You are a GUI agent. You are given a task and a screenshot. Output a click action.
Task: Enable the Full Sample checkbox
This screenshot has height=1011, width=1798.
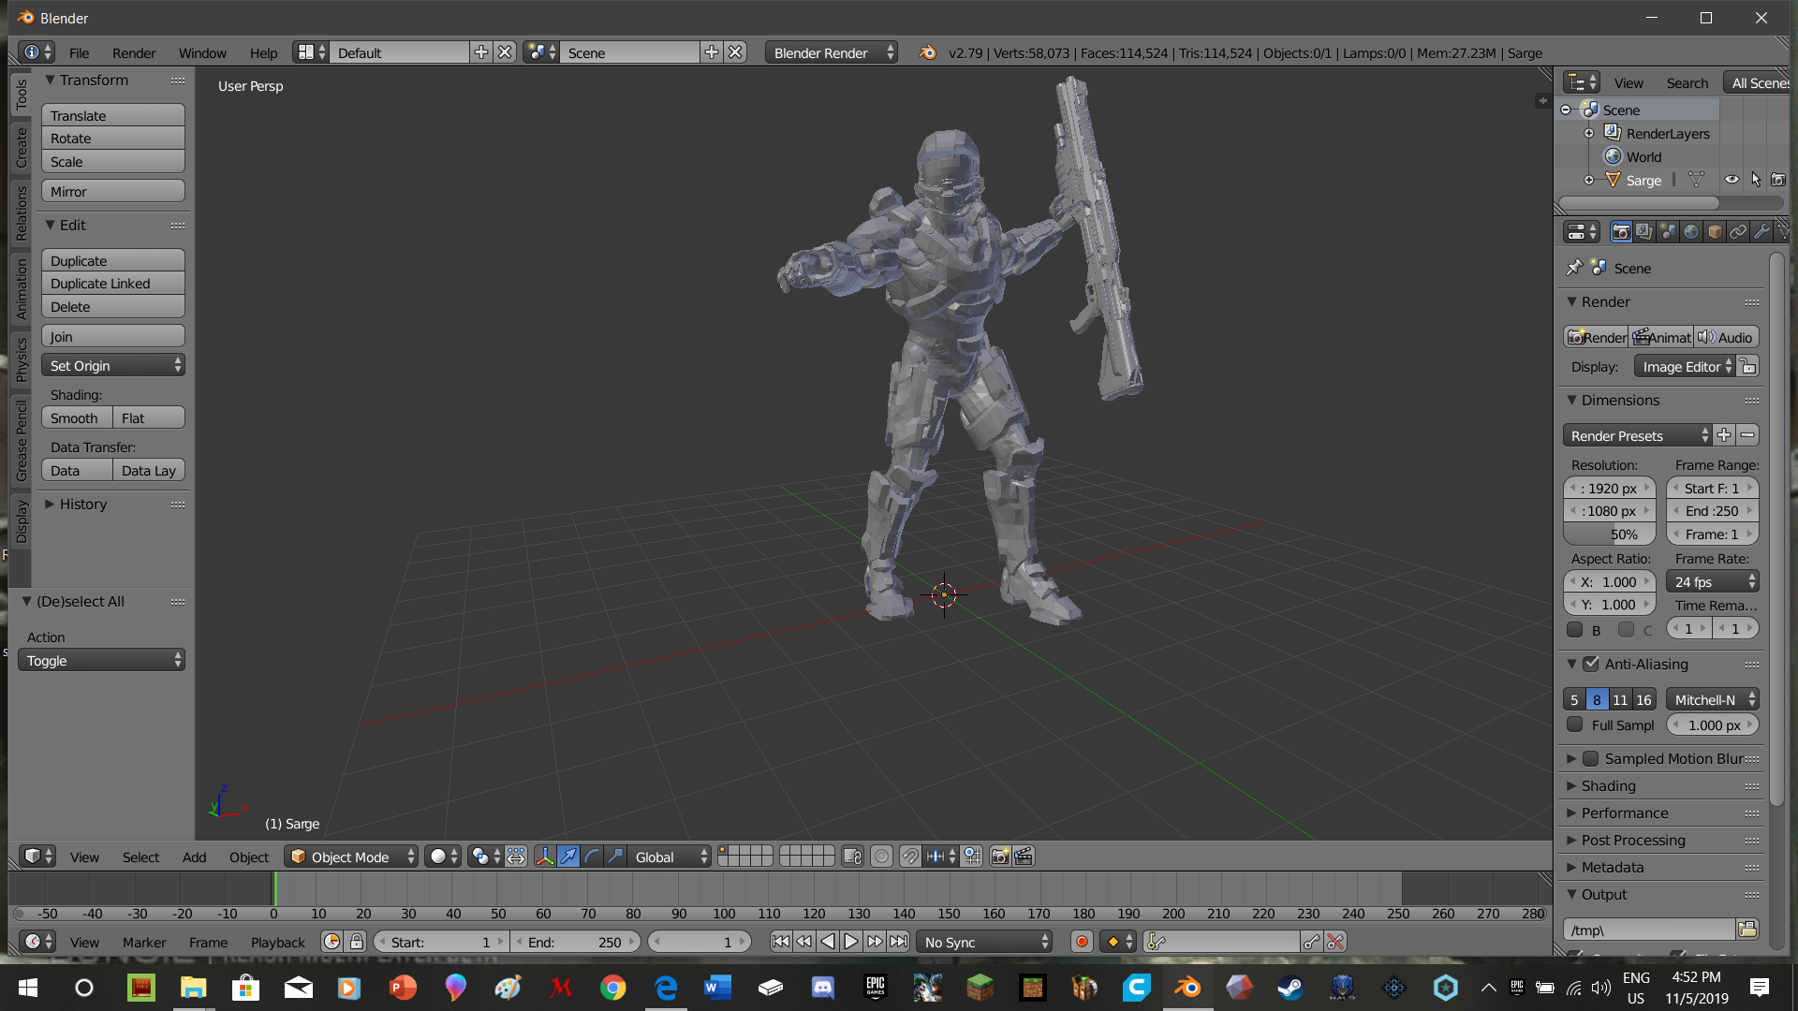click(1575, 725)
